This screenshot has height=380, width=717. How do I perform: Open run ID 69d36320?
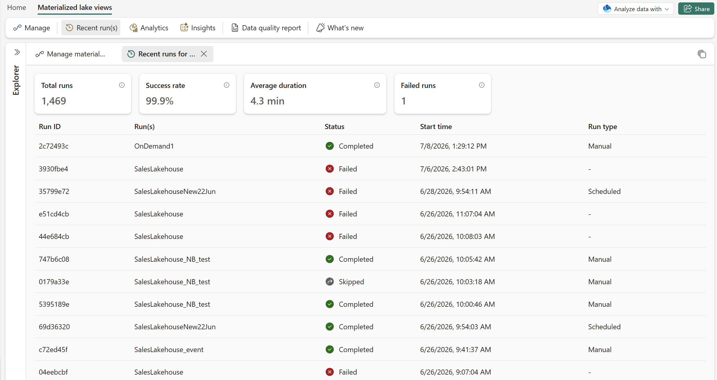point(54,327)
